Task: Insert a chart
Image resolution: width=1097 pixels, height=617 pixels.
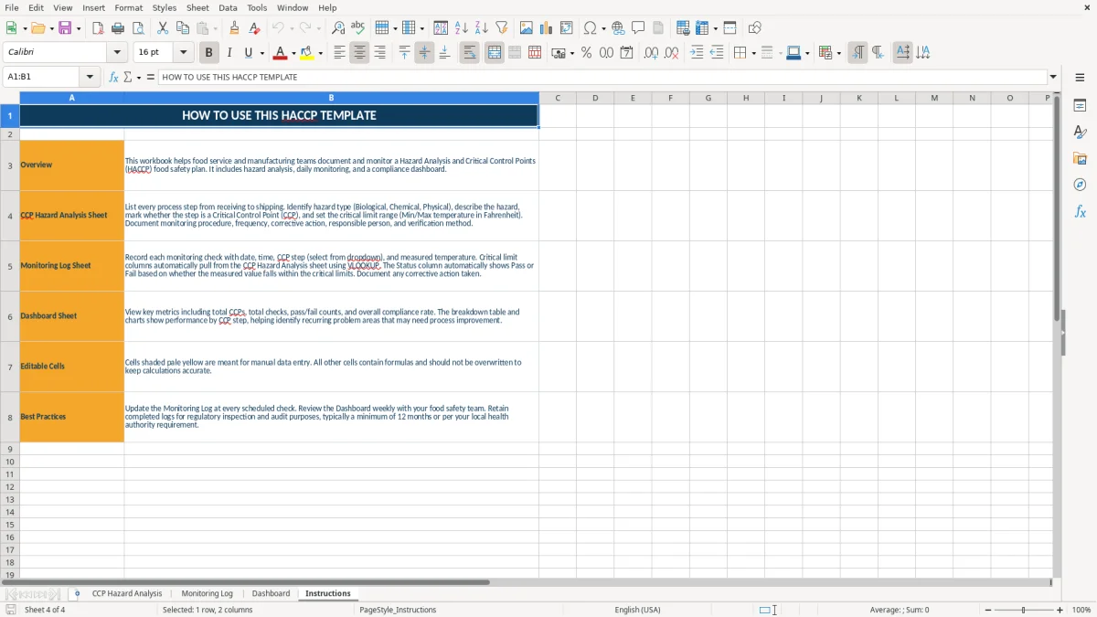Action: point(547,28)
